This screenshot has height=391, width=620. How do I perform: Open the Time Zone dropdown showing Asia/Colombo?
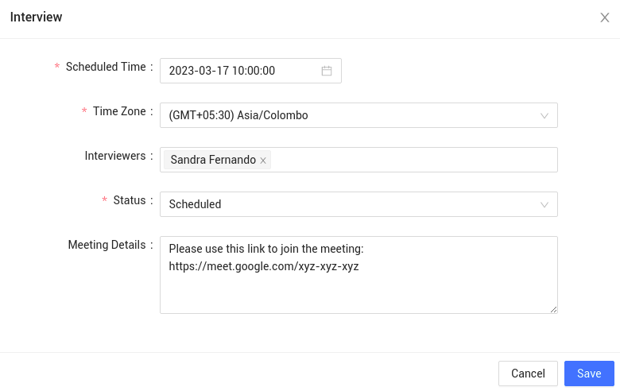[x=358, y=115]
